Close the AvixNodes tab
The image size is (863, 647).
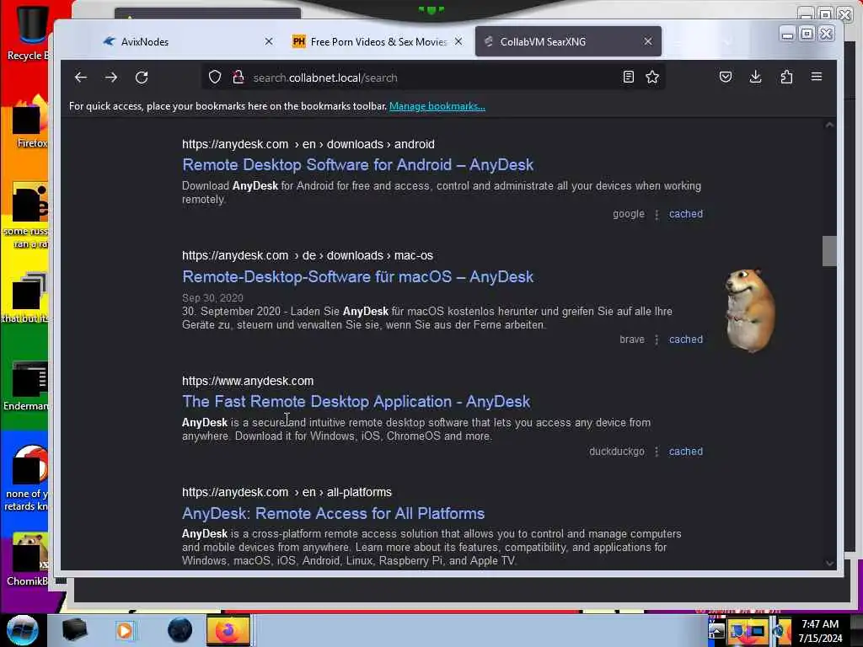[269, 41]
